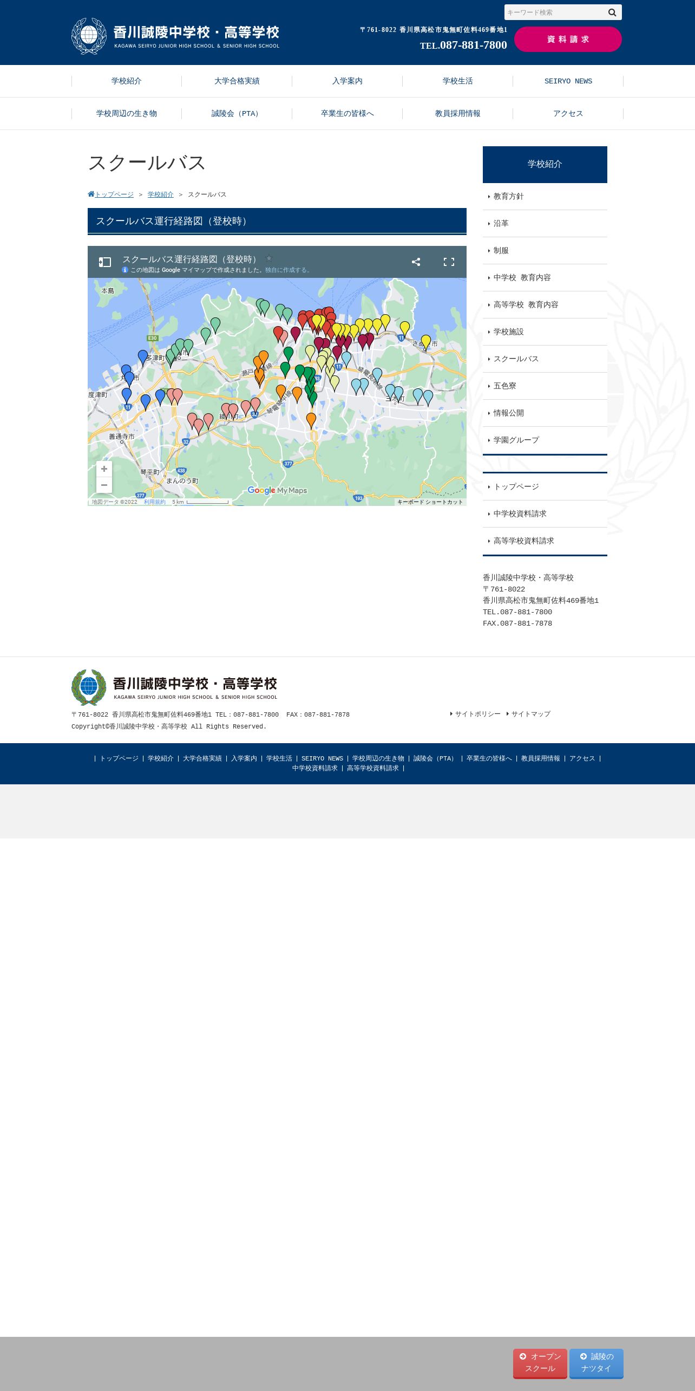Open 高等学校資料請求 in the footer navigation
This screenshot has width=695, height=1391.
tap(373, 768)
